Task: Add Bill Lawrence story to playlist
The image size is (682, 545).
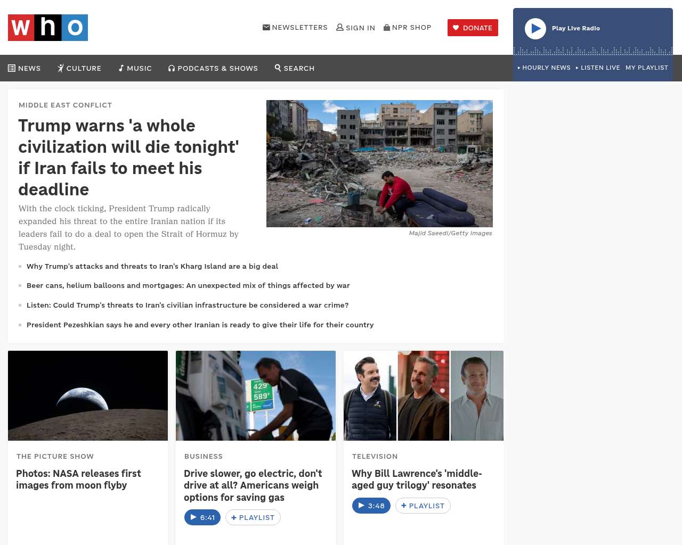Action: pos(423,506)
